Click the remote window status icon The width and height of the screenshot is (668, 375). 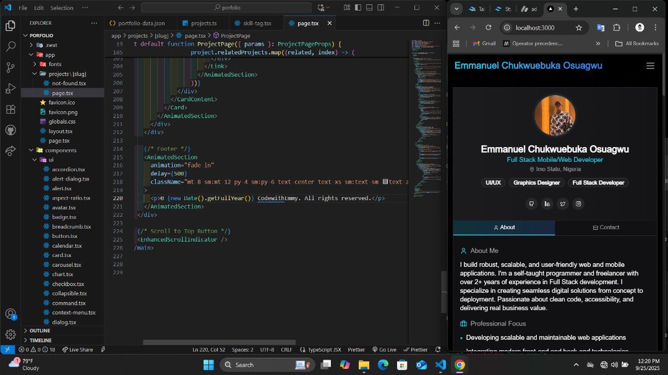coord(7,350)
